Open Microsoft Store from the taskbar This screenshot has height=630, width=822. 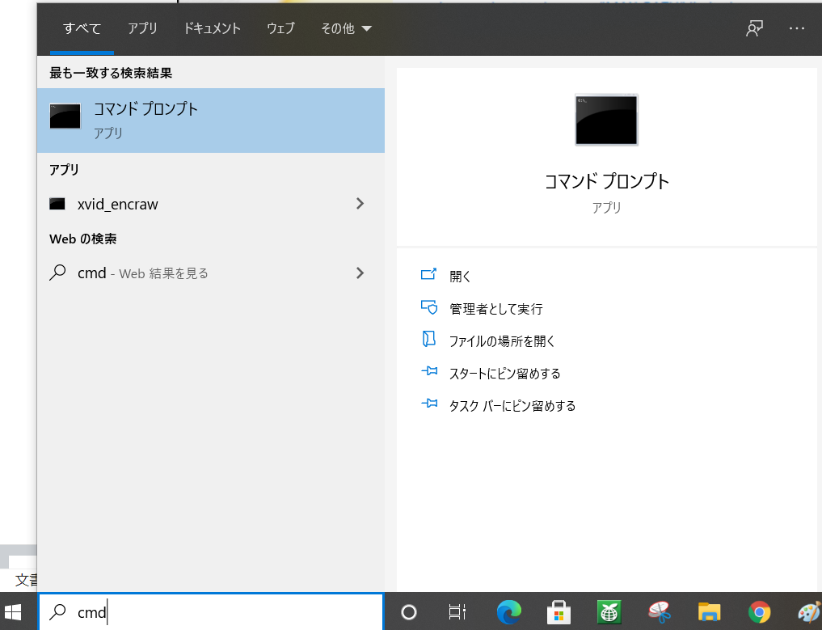click(558, 612)
